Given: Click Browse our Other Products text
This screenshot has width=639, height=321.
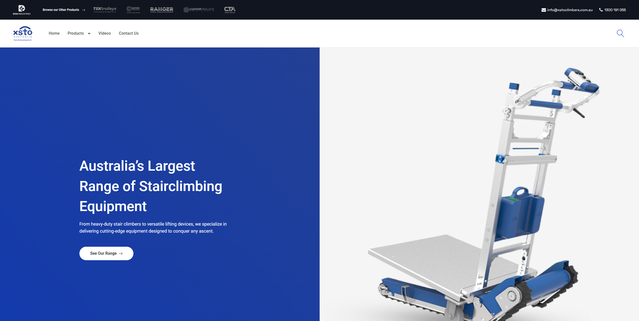Looking at the screenshot, I should pos(61,10).
